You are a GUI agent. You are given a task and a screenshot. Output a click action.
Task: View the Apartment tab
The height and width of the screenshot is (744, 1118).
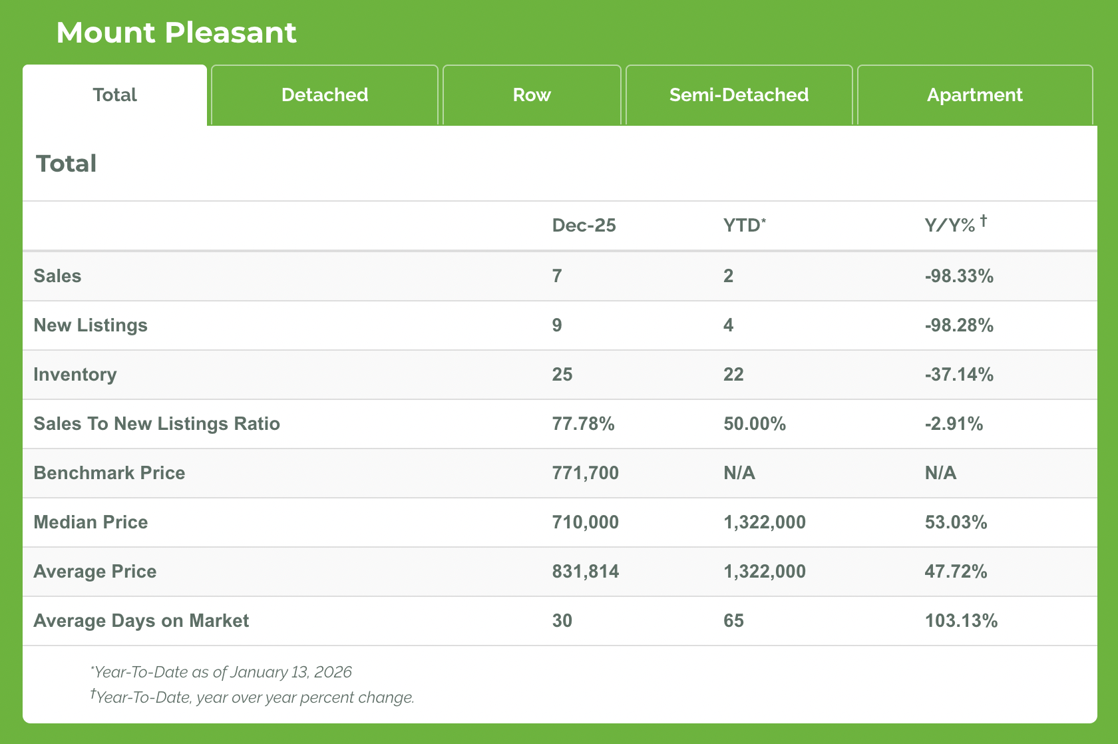click(x=974, y=95)
